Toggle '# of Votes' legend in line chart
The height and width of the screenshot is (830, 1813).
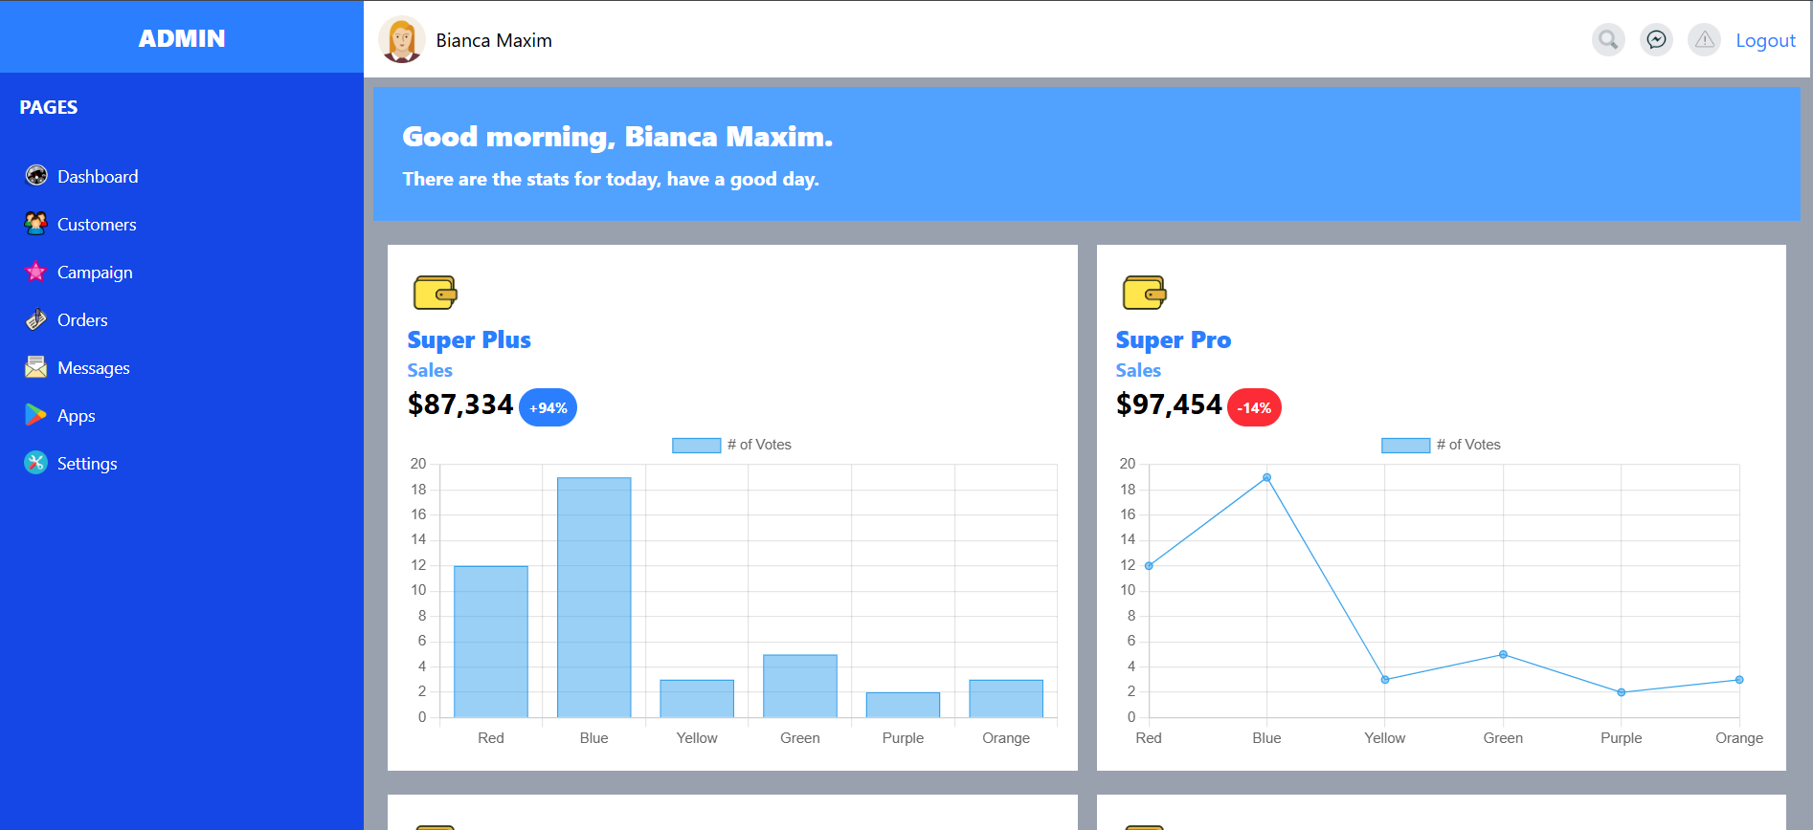point(1442,445)
